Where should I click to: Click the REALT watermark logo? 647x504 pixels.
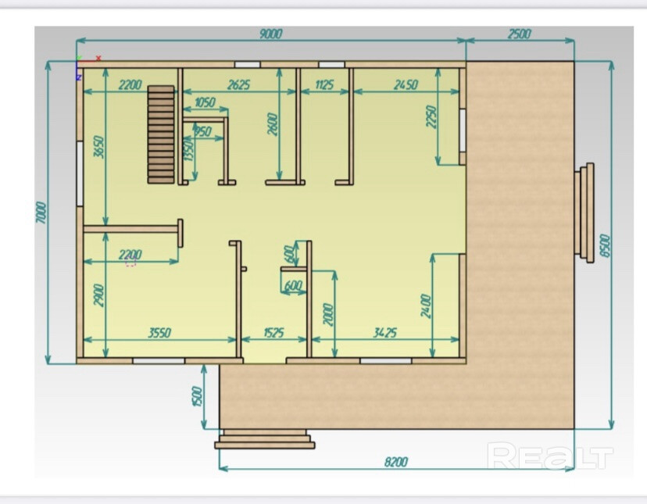point(550,456)
